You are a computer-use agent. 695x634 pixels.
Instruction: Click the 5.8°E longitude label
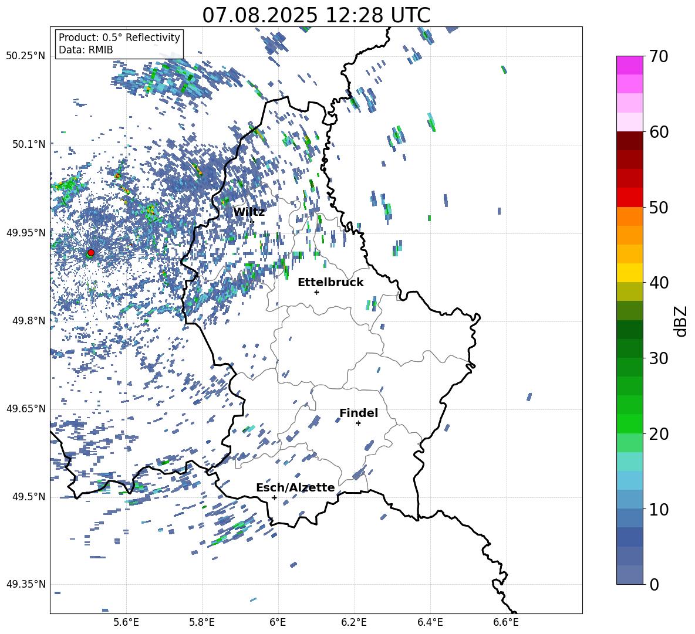(202, 622)
